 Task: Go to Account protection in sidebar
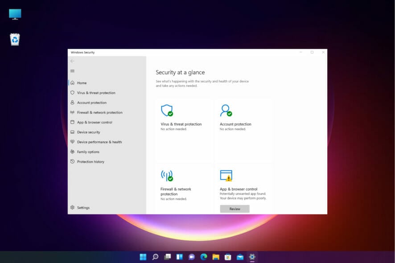pyautogui.click(x=91, y=103)
